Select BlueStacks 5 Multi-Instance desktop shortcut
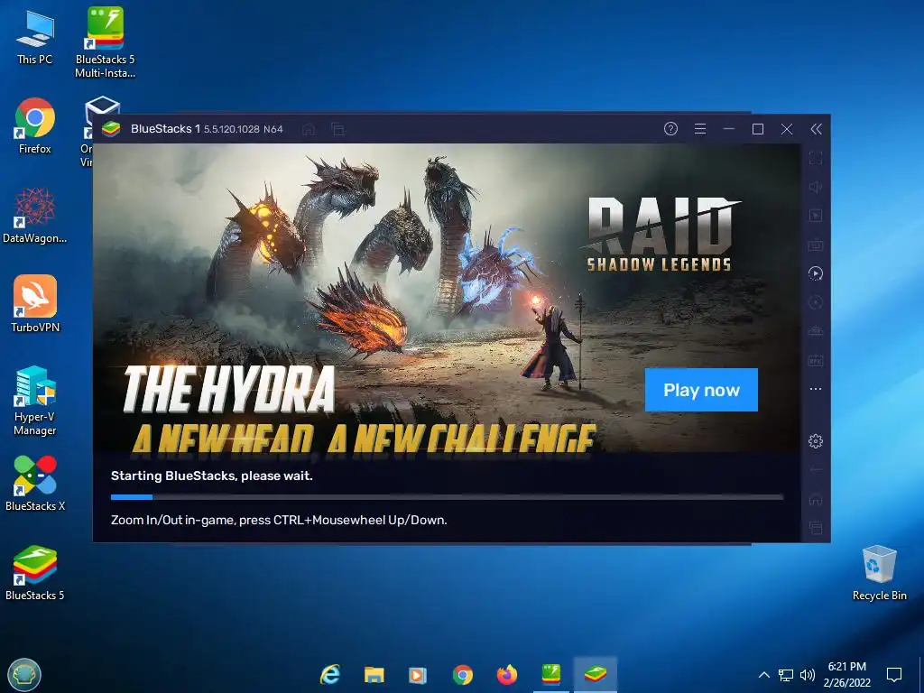Viewport: 924px width, 693px height. click(x=105, y=42)
